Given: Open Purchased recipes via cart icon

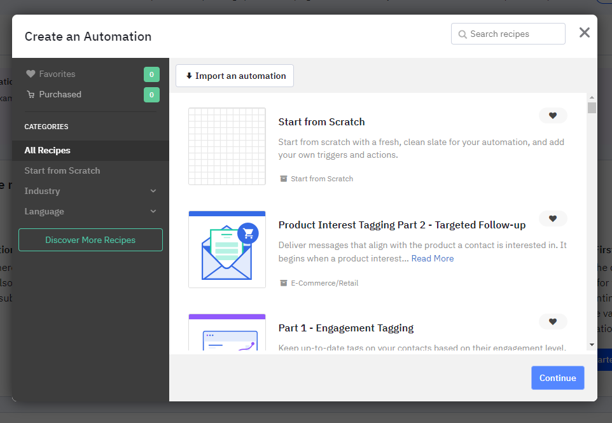Looking at the screenshot, I should 31,95.
